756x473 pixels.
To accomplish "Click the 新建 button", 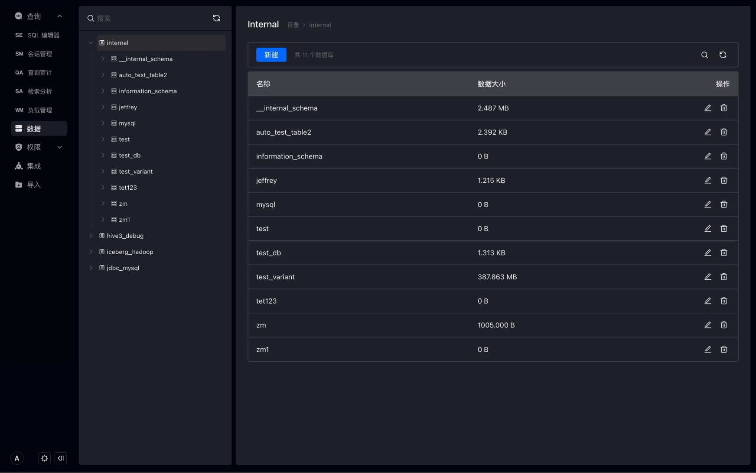I will point(271,55).
